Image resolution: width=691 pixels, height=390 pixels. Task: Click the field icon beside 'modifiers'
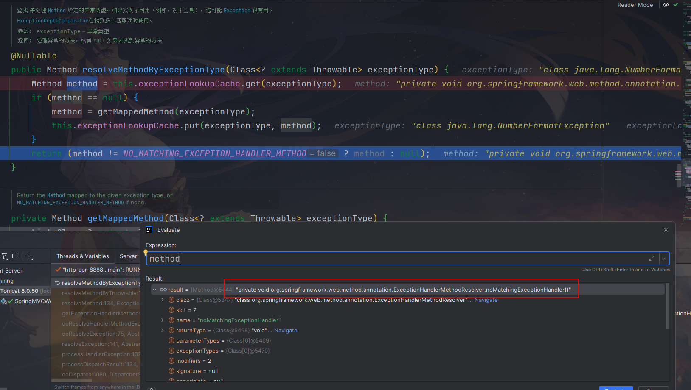(x=171, y=361)
